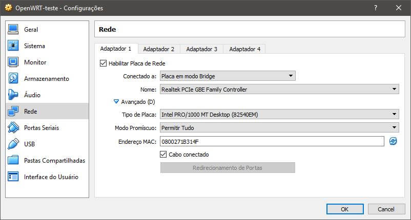The width and height of the screenshot is (411, 220).
Task: Select the USB plug icon
Action: 13,144
